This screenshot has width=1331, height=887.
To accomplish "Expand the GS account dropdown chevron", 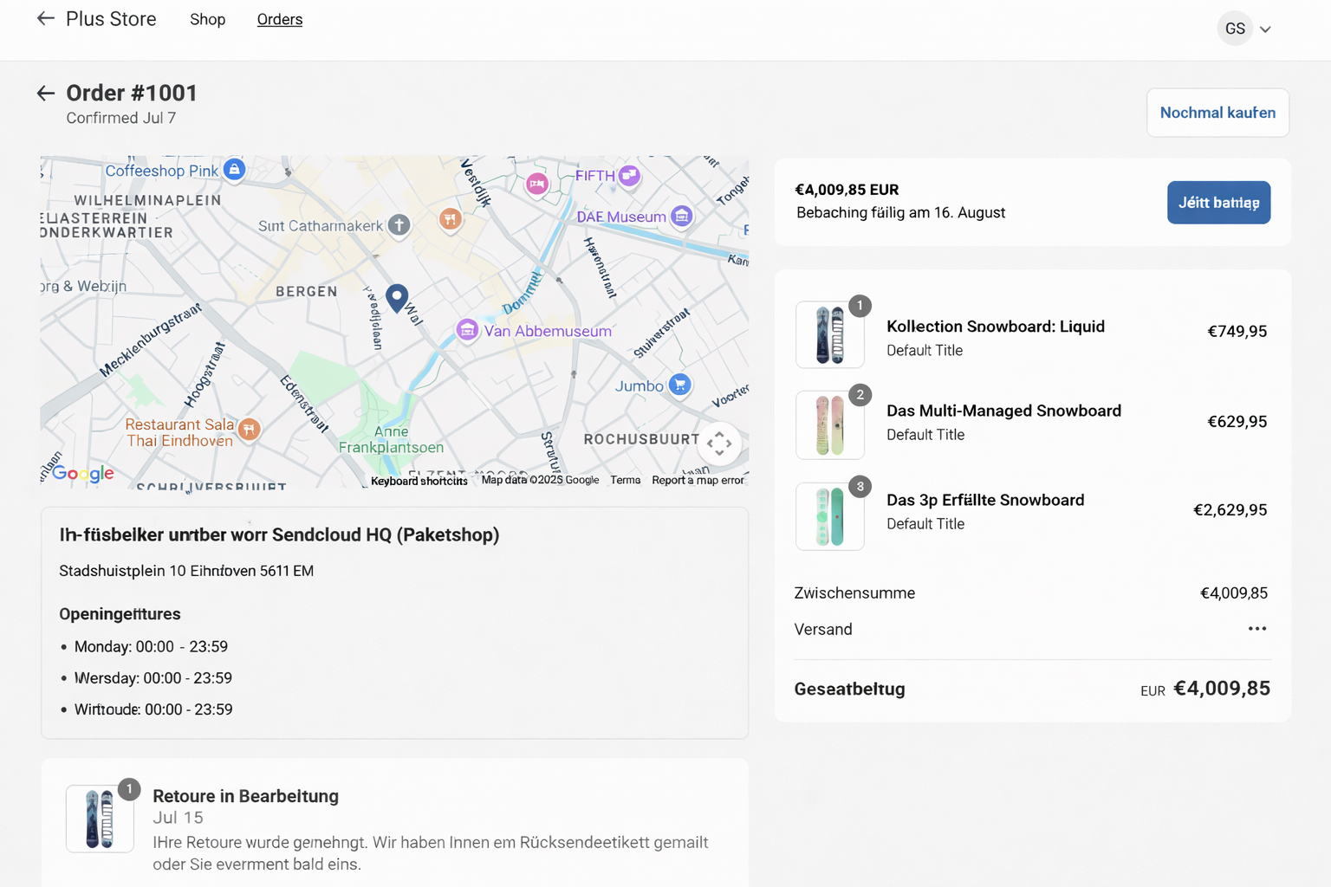I will pyautogui.click(x=1265, y=29).
